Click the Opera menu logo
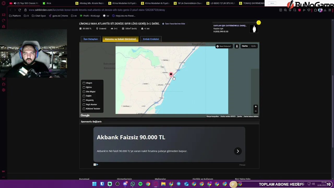The height and width of the screenshot is (188, 334). 4,3
